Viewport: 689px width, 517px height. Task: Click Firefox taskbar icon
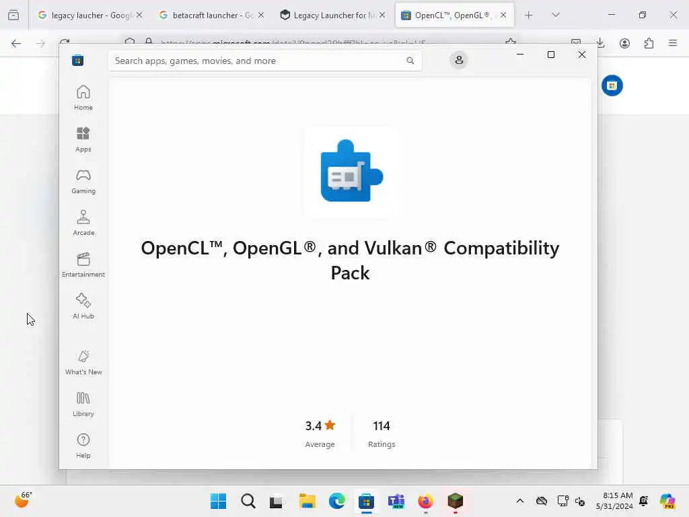tap(425, 501)
